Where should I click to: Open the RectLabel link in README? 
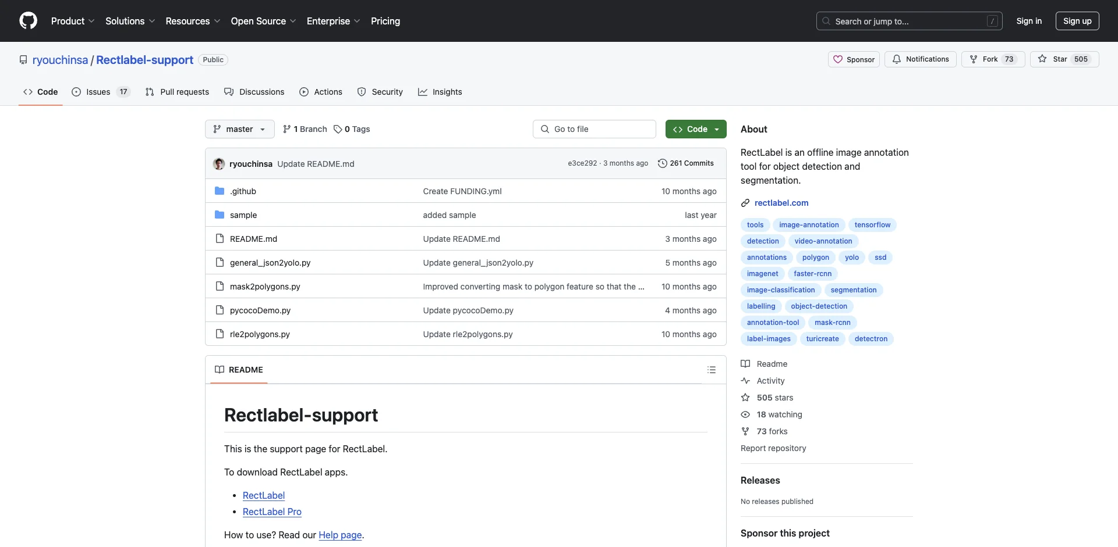(264, 495)
